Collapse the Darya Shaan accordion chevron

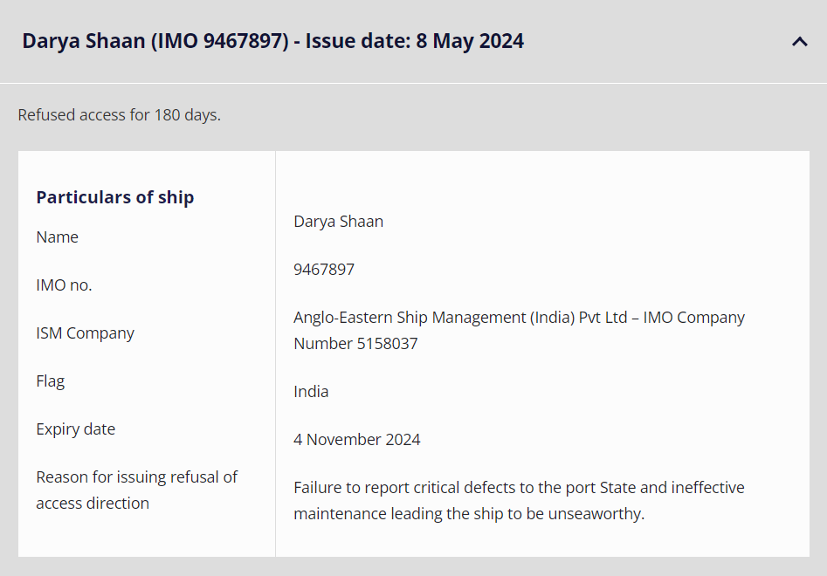pyautogui.click(x=799, y=41)
